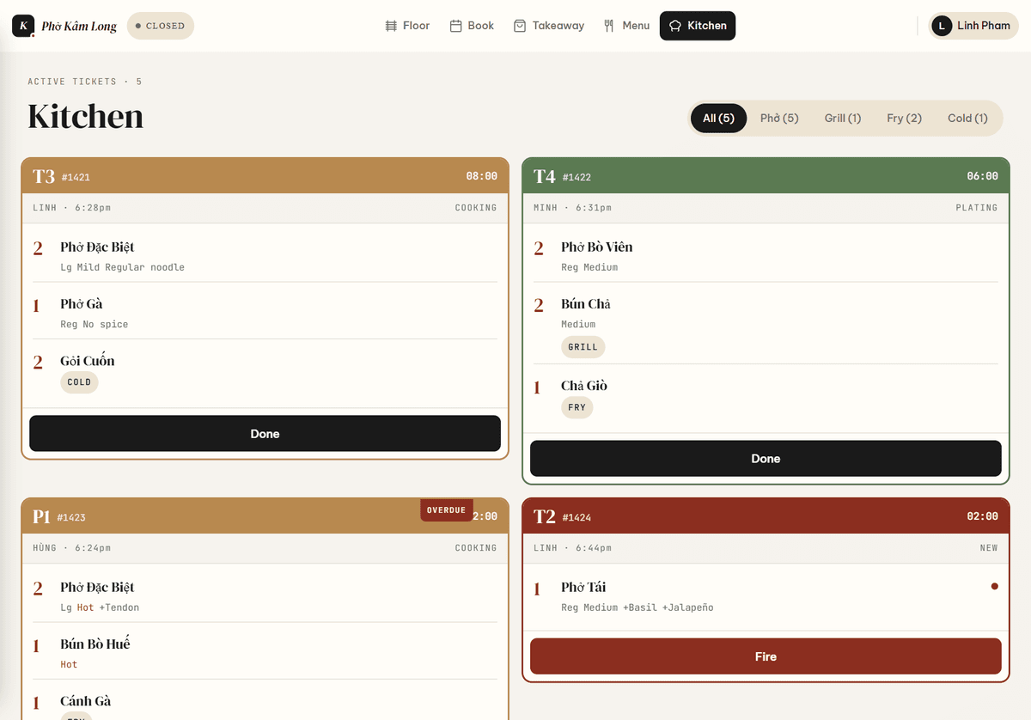Click the K logo icon
The width and height of the screenshot is (1031, 720).
pos(23,26)
